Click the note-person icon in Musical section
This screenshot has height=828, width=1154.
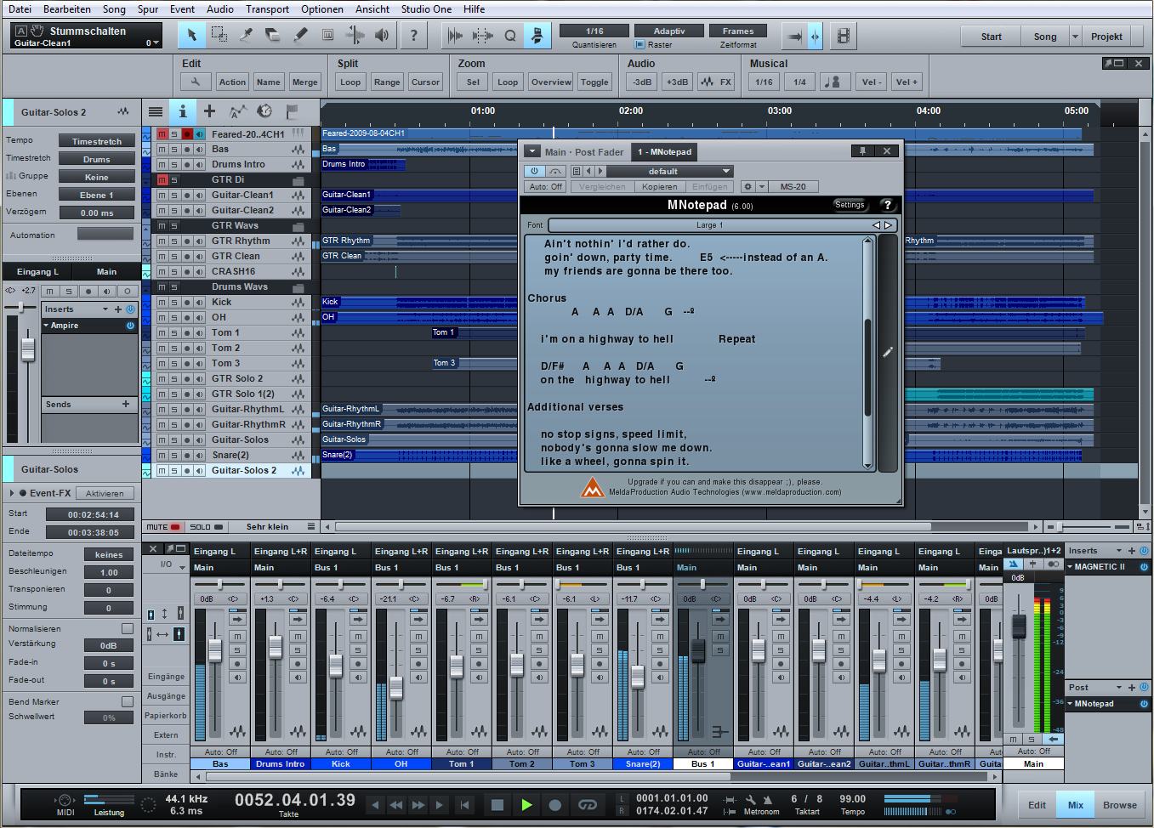click(x=833, y=82)
